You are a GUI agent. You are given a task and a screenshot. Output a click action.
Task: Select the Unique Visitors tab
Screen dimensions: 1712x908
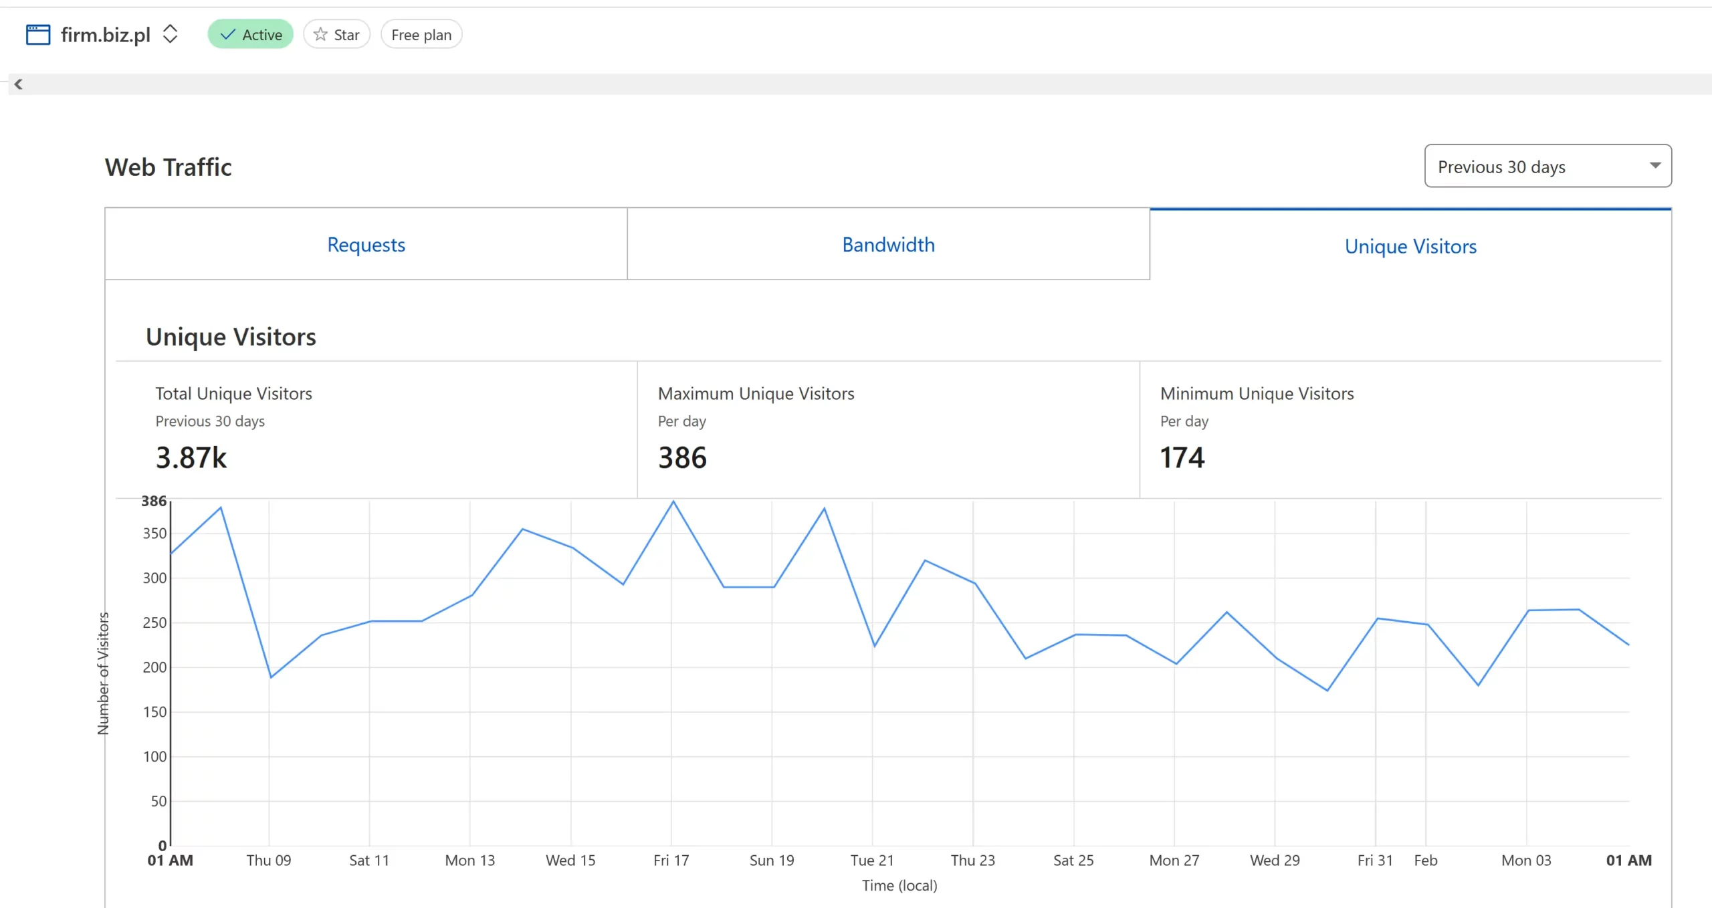coord(1410,246)
